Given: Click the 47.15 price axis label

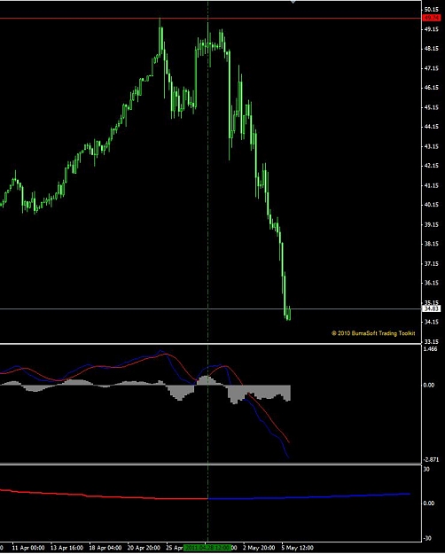Looking at the screenshot, I should 432,68.
